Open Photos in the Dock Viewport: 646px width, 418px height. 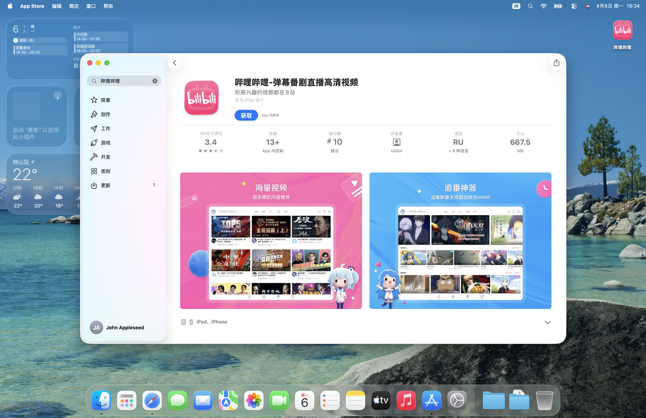tap(254, 400)
